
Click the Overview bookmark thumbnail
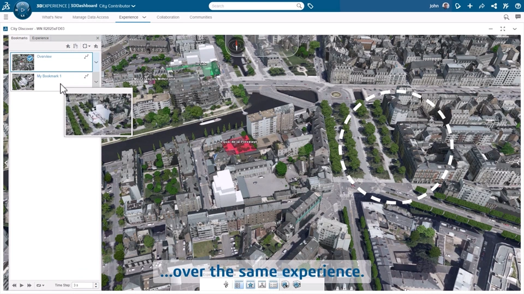pyautogui.click(x=23, y=62)
